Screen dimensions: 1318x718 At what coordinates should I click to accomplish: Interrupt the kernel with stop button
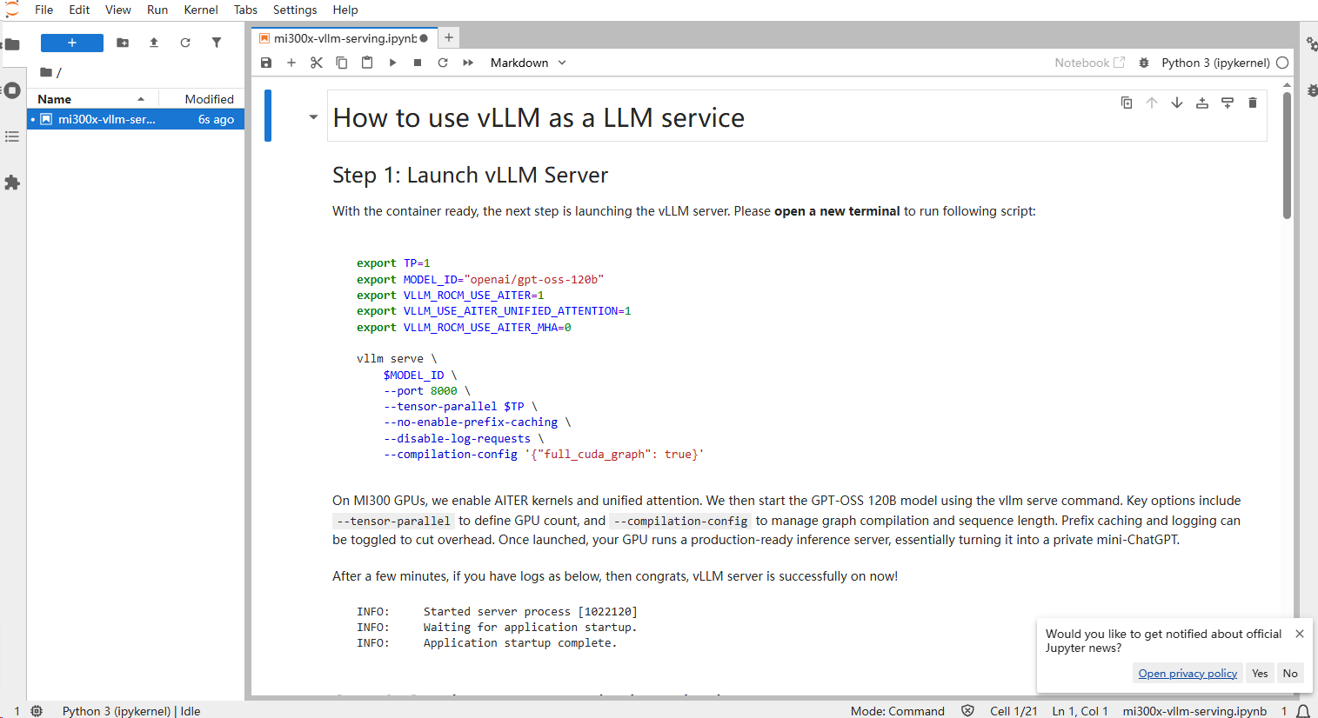coord(418,63)
